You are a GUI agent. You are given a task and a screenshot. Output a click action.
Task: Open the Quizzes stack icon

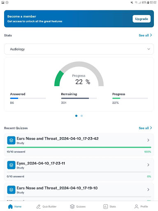(x=72, y=206)
